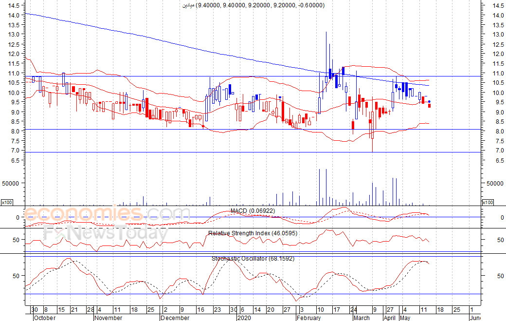Click date label 3 in February
This screenshot has width=506, height=321.
301,310
